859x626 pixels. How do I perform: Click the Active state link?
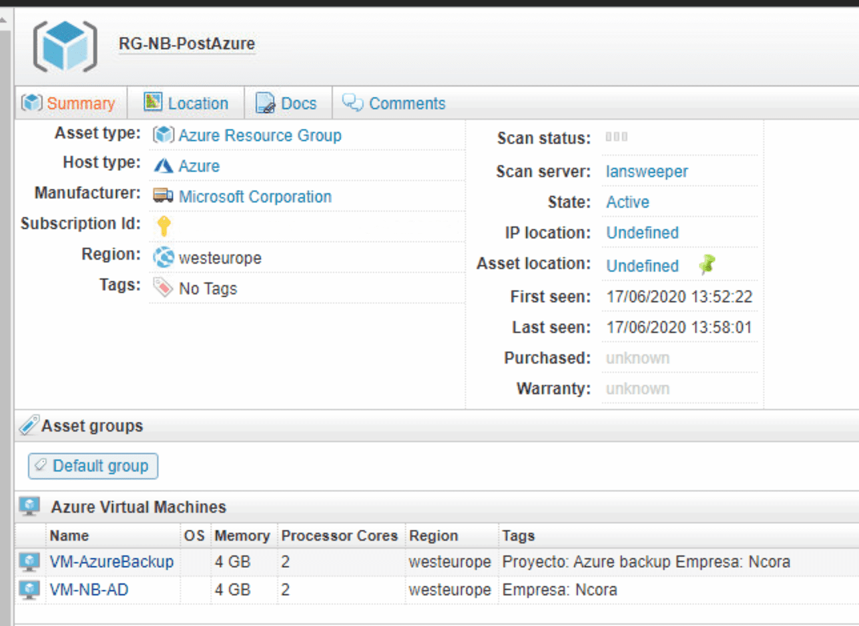(627, 202)
